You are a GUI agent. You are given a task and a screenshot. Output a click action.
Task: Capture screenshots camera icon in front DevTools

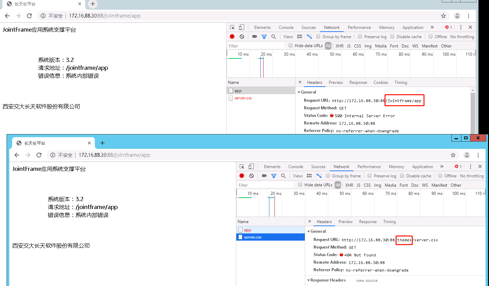[264, 176]
